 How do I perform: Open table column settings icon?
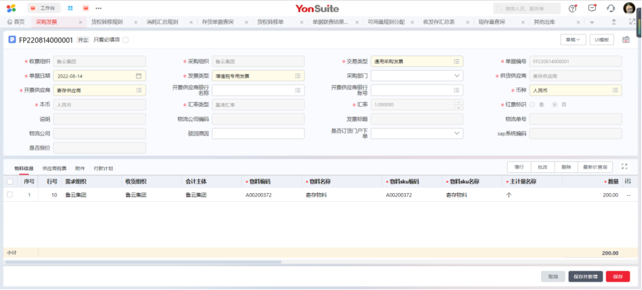(x=627, y=181)
